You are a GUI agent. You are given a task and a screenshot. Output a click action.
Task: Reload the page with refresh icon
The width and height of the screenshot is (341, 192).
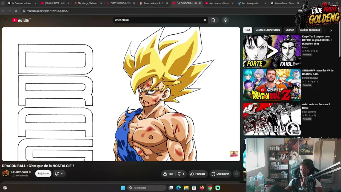tap(16, 11)
